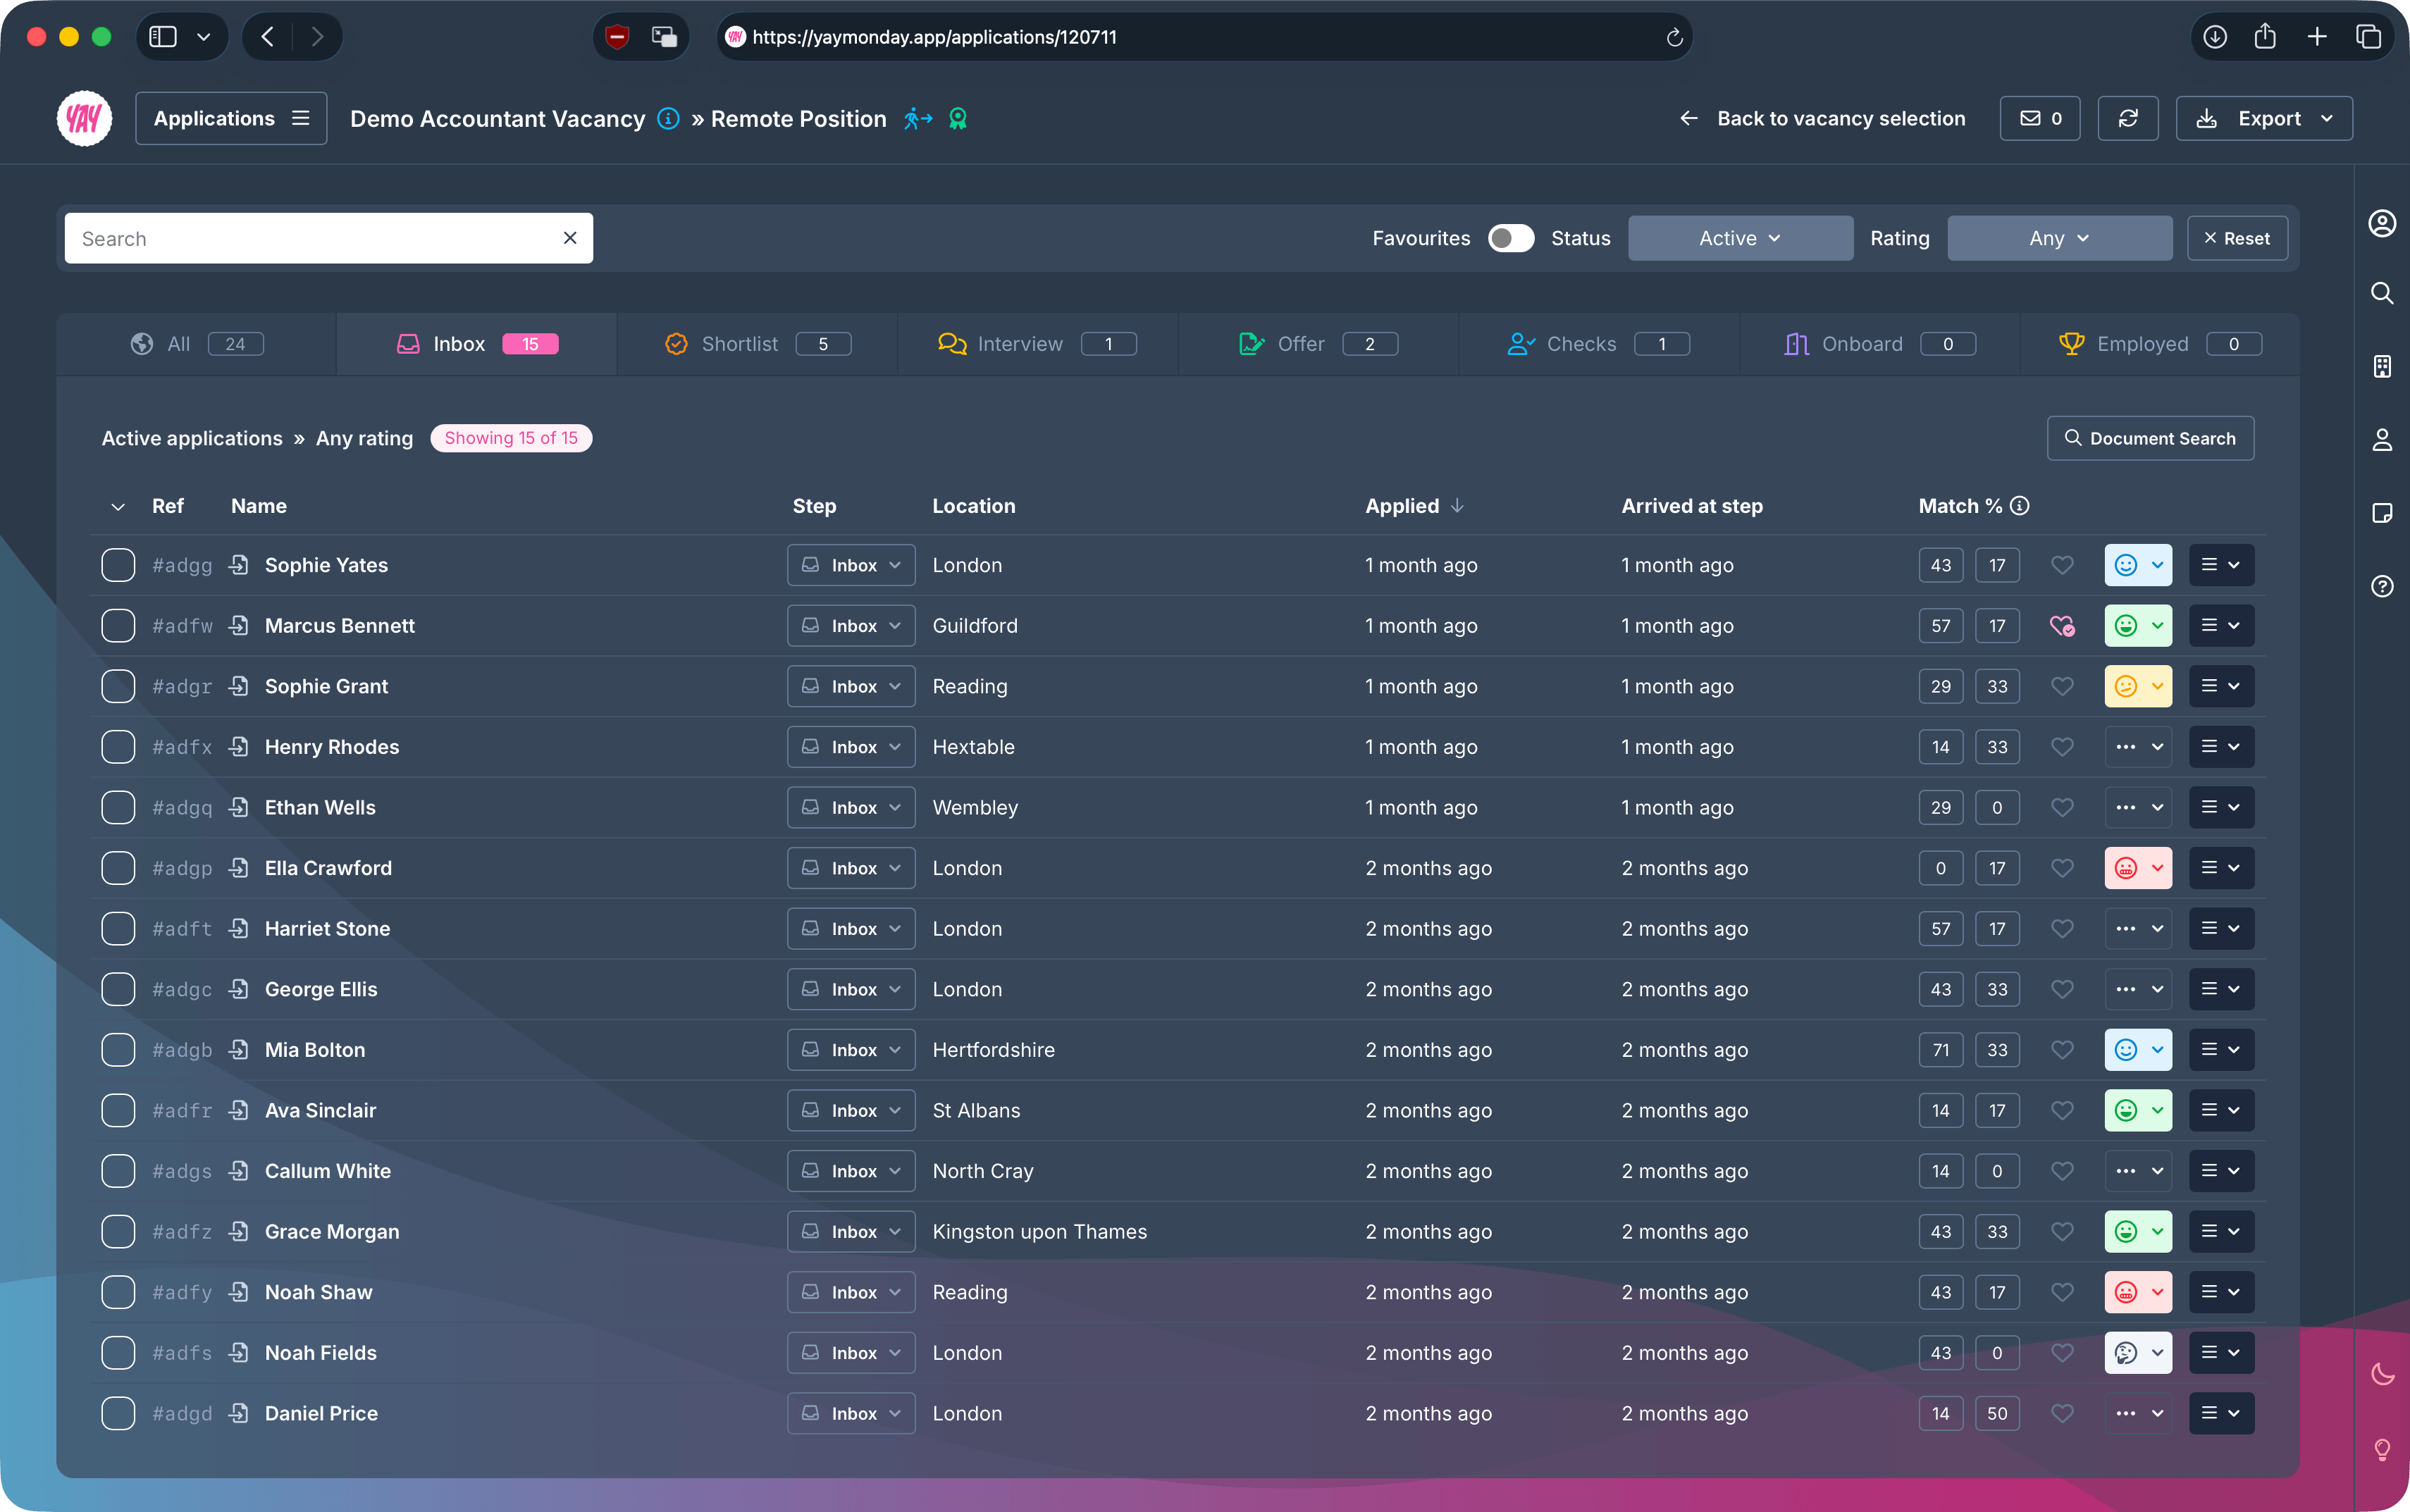Open the rating dropdown for Noah Fields
This screenshot has width=2410, height=1512.
[x=2138, y=1353]
